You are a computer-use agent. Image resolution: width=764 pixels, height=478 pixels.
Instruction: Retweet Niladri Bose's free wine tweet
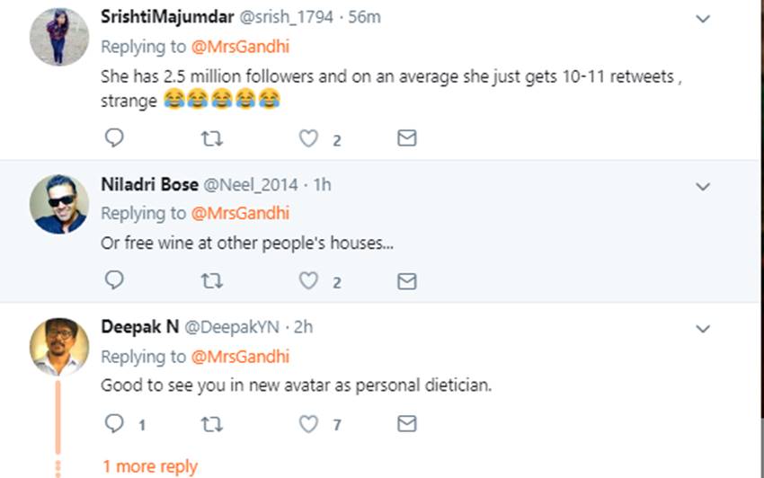[211, 281]
